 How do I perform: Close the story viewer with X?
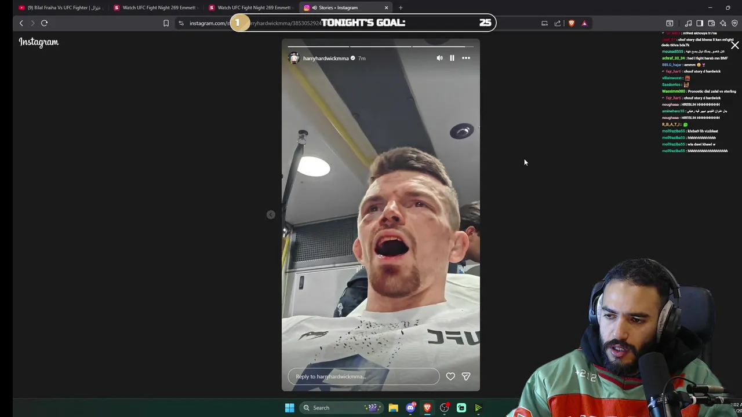734,45
